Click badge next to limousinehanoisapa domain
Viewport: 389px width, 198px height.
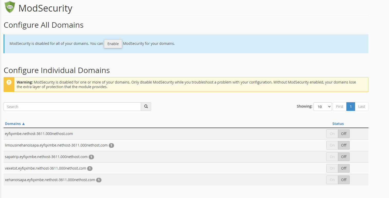pos(111,145)
